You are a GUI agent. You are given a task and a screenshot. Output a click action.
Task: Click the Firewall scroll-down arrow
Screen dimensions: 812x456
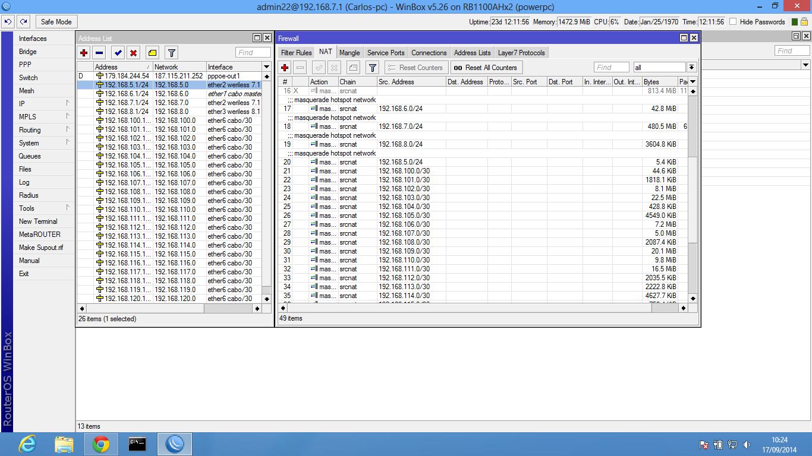(693, 299)
